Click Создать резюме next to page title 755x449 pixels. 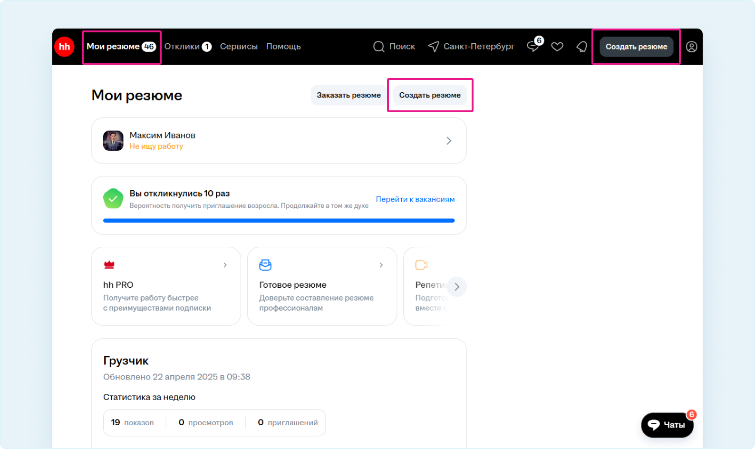tap(430, 95)
